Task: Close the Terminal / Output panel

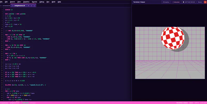Action: pyautogui.click(x=205, y=2)
